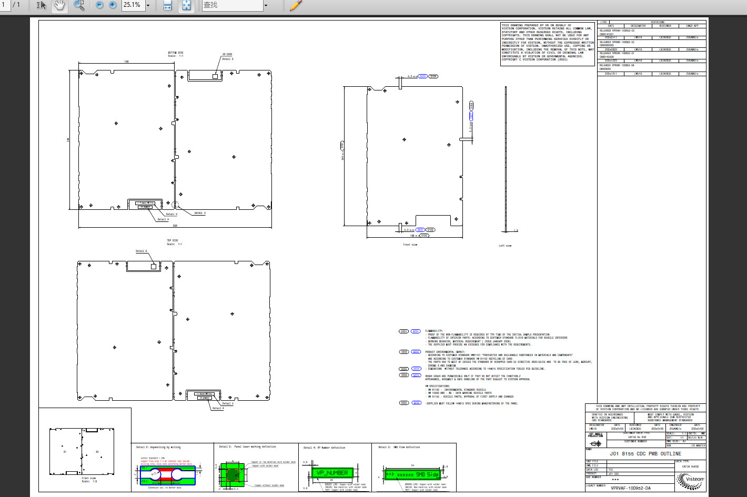Click the green 'xxxxxx SMD Side' label graphic
The image size is (747, 497).
tap(412, 474)
